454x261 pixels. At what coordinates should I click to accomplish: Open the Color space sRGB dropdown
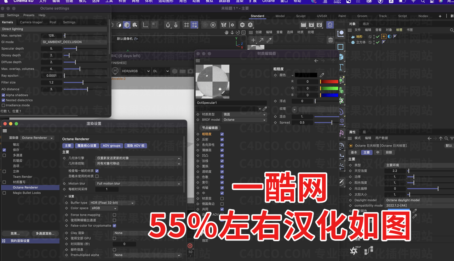coord(104,208)
